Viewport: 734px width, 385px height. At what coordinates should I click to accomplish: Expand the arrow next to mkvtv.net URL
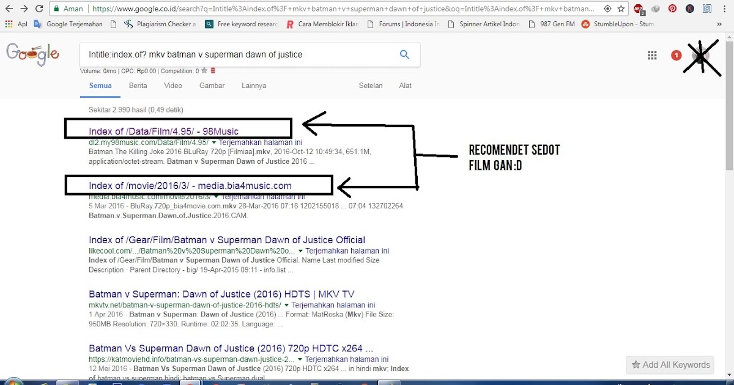pos(287,304)
